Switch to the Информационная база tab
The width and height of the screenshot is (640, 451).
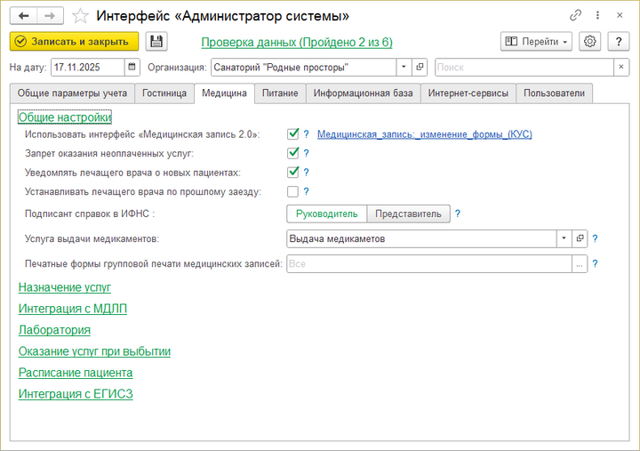364,93
